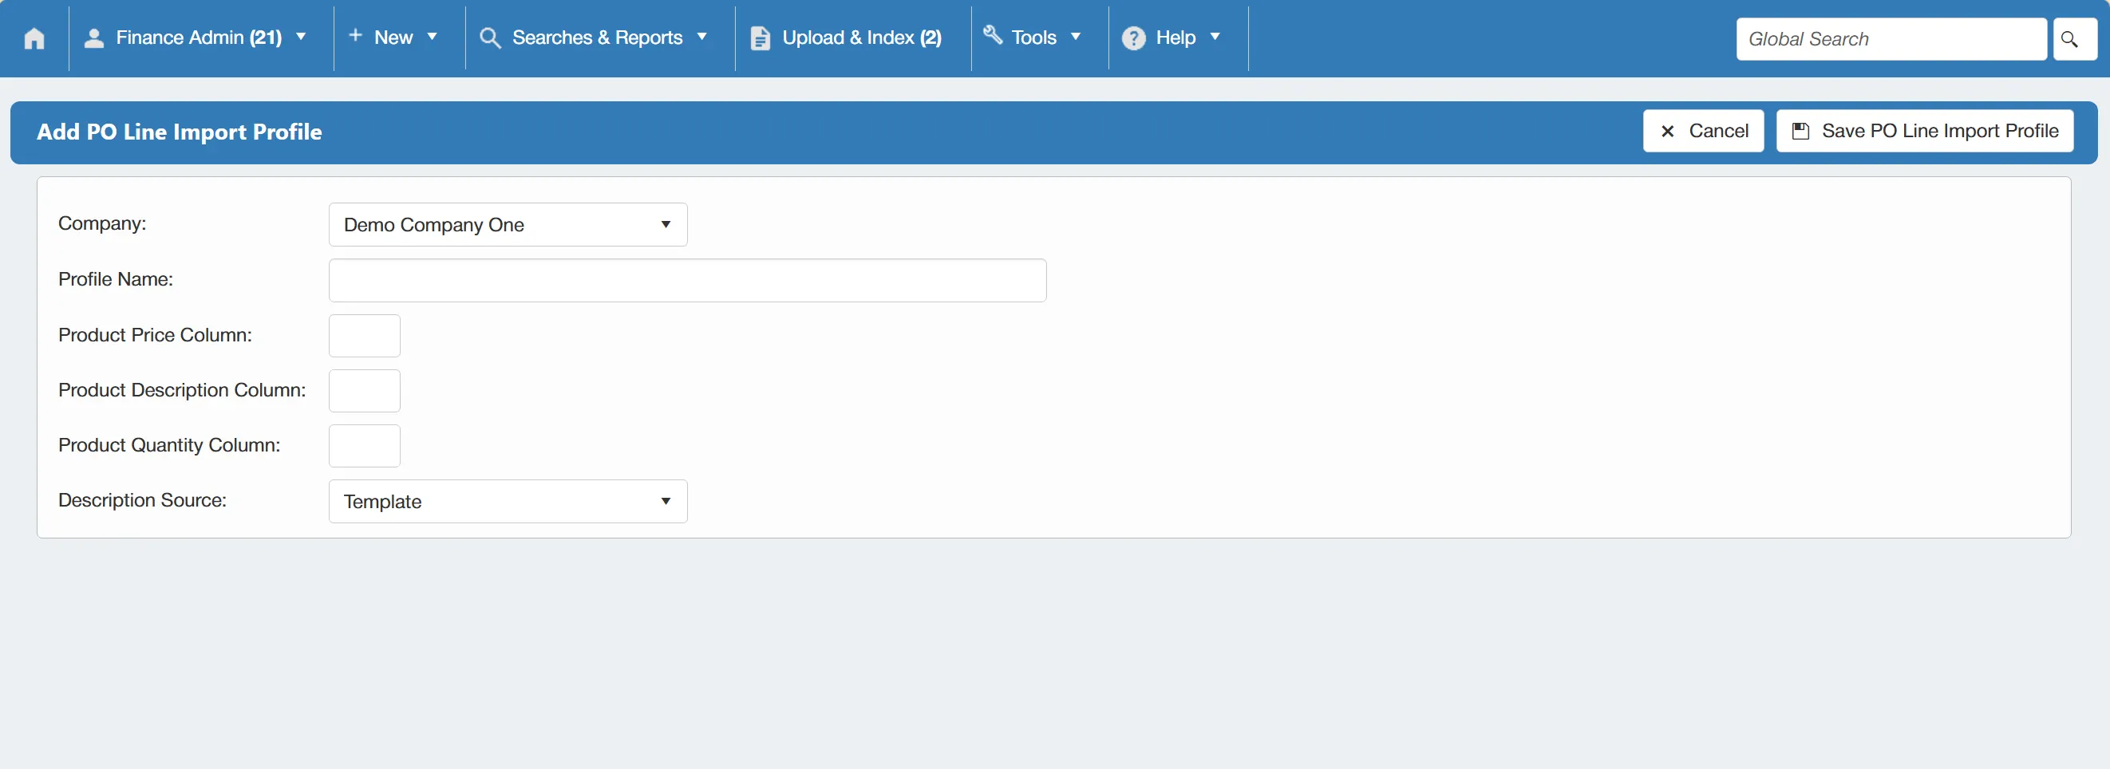The width and height of the screenshot is (2110, 769).
Task: Open the Searches & Reports menu
Action: pos(597,37)
